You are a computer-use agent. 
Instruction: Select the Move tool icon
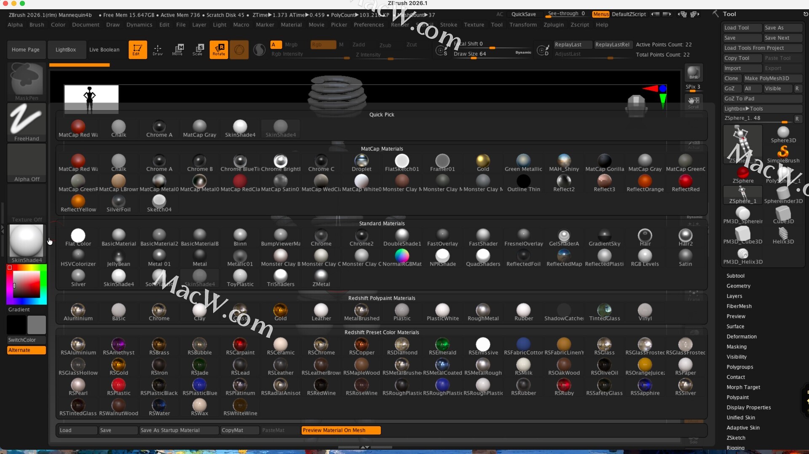(x=177, y=49)
